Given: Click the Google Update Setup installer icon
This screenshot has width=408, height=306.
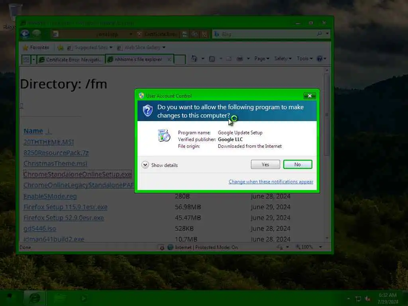Looking at the screenshot, I should [164, 135].
